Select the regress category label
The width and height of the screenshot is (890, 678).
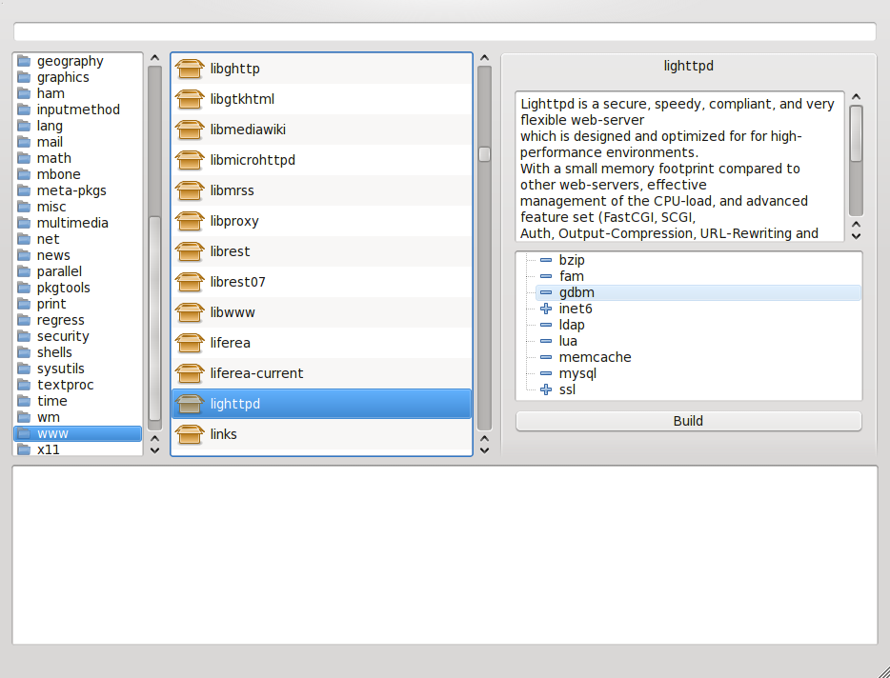pos(60,321)
